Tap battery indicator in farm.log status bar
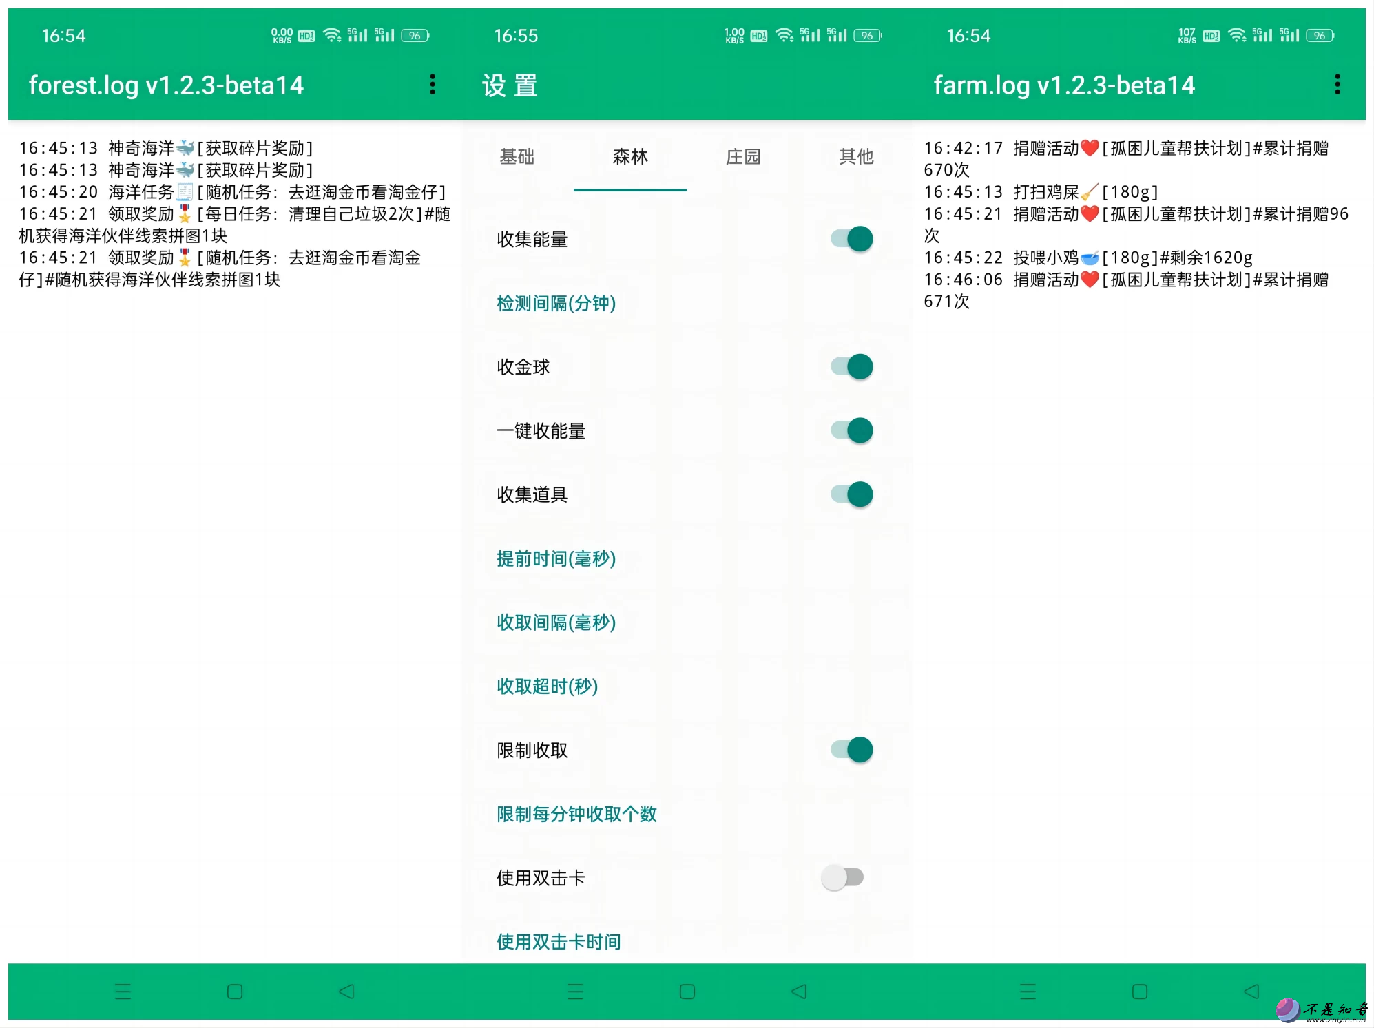The height and width of the screenshot is (1028, 1374). [1320, 36]
